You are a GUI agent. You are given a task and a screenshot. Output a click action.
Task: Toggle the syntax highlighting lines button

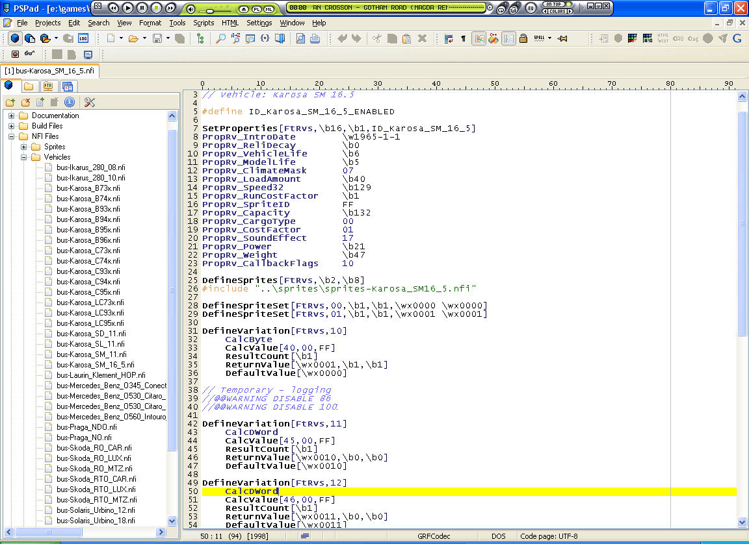(479, 38)
